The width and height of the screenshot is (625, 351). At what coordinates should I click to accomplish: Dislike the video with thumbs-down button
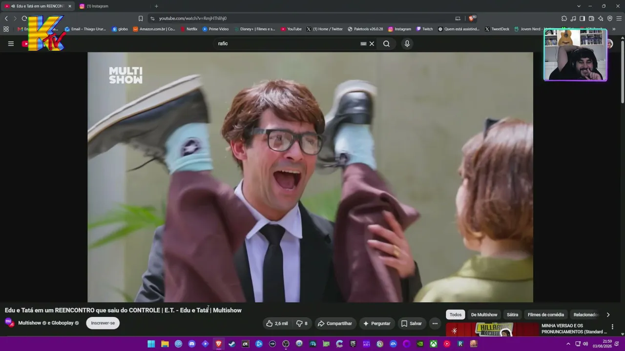coord(302,323)
